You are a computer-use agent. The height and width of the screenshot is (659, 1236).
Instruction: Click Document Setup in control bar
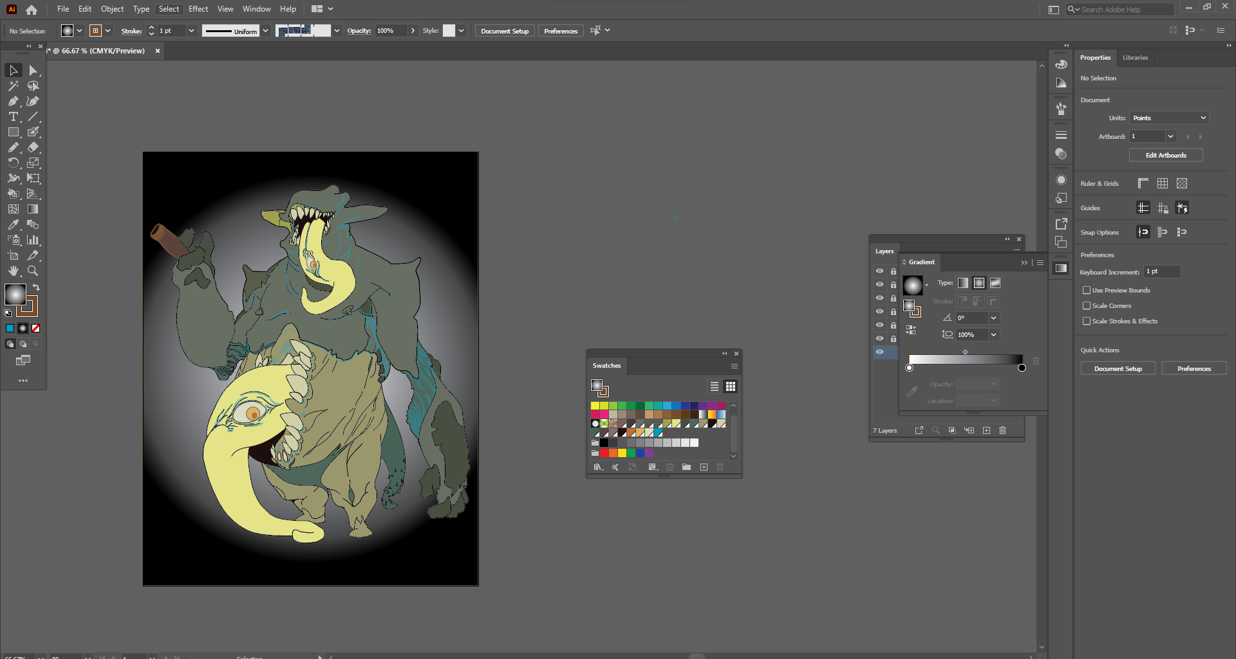click(505, 31)
